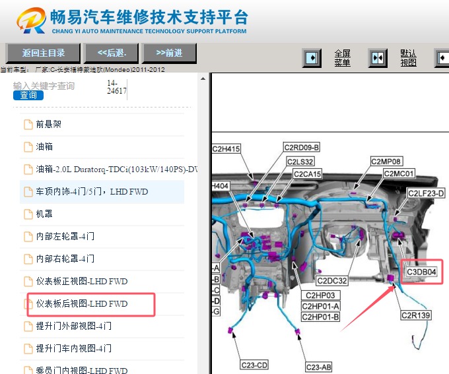Click the default view split icon
The width and height of the screenshot is (449, 374).
pos(378,58)
